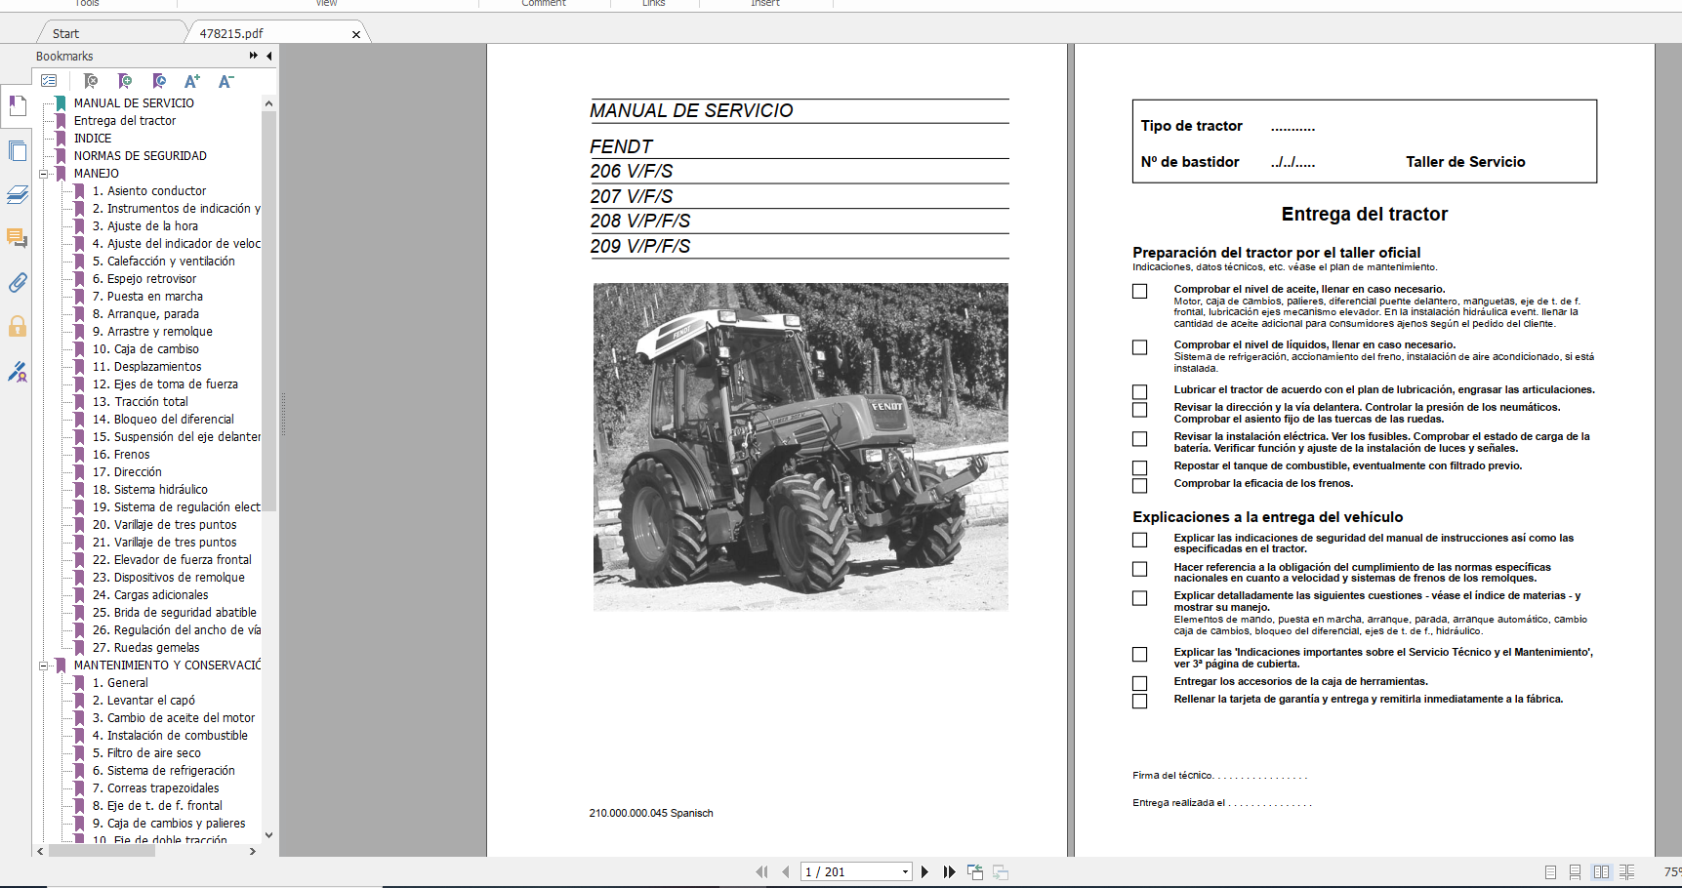This screenshot has height=888, width=1682.
Task: Open the NORMAS DE SEGURIDAD bookmark
Action: (x=141, y=156)
